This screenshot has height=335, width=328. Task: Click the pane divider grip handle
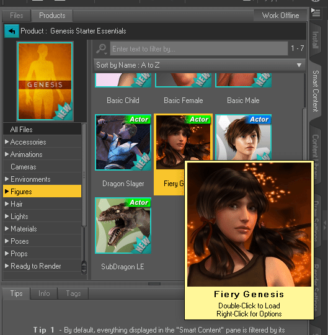pos(154,284)
